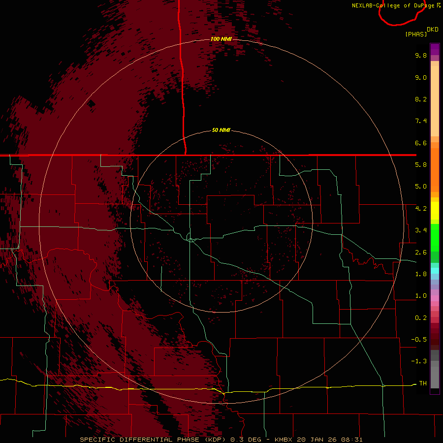
Task: Click the 6.6 scale value
Action: click(421, 143)
